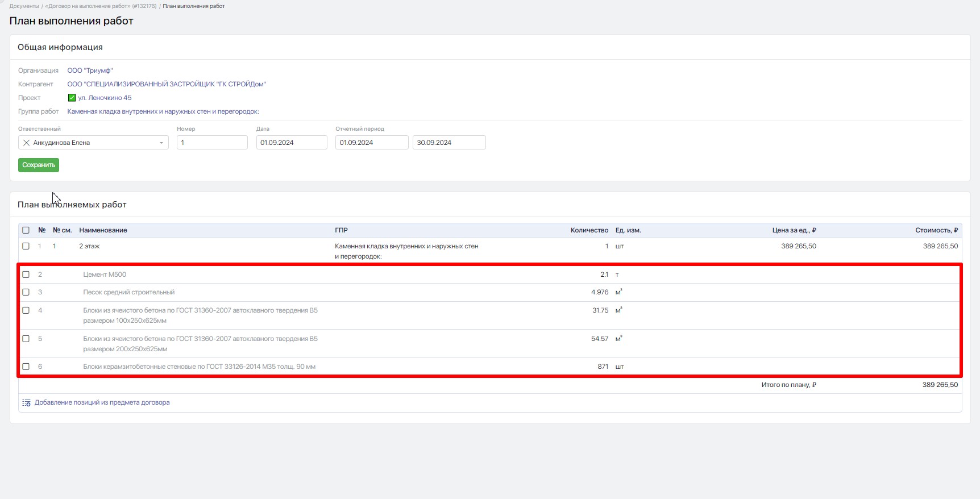Open breadcrumb Договор на выполнение работ #132176
The height and width of the screenshot is (499, 980).
[x=101, y=6]
